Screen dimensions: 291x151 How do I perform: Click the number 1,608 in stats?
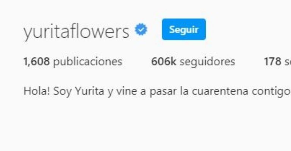[x=36, y=62]
